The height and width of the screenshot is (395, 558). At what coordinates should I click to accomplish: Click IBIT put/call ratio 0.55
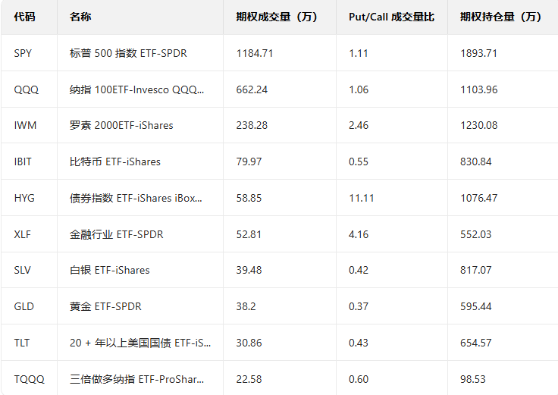(x=359, y=162)
